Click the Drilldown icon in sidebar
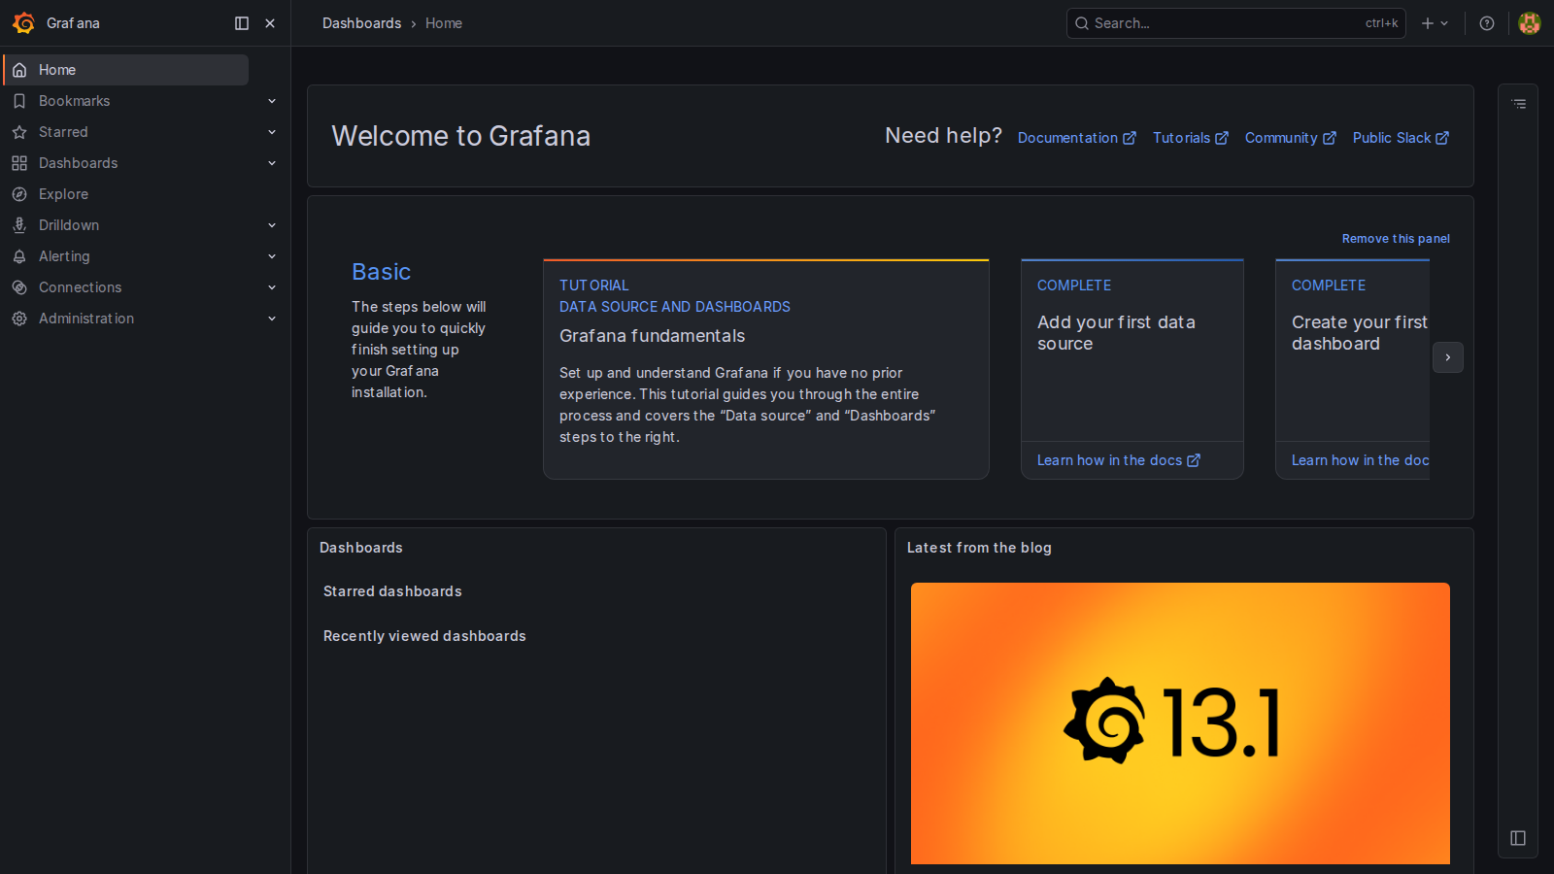The width and height of the screenshot is (1554, 874). click(x=19, y=225)
